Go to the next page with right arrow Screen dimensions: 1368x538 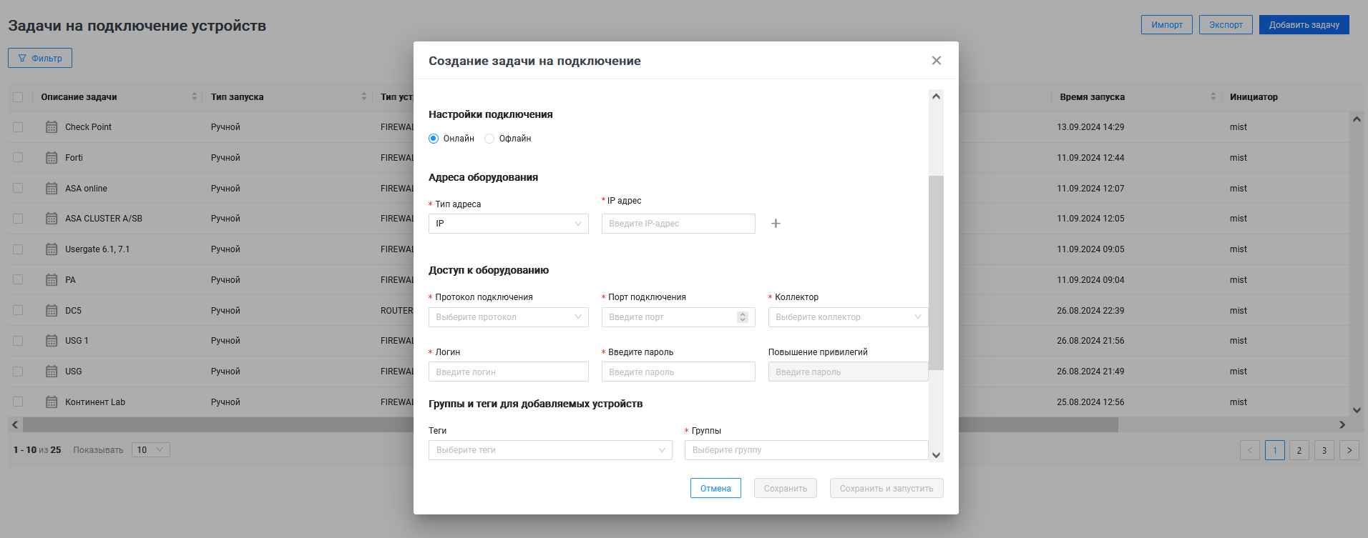tap(1349, 450)
